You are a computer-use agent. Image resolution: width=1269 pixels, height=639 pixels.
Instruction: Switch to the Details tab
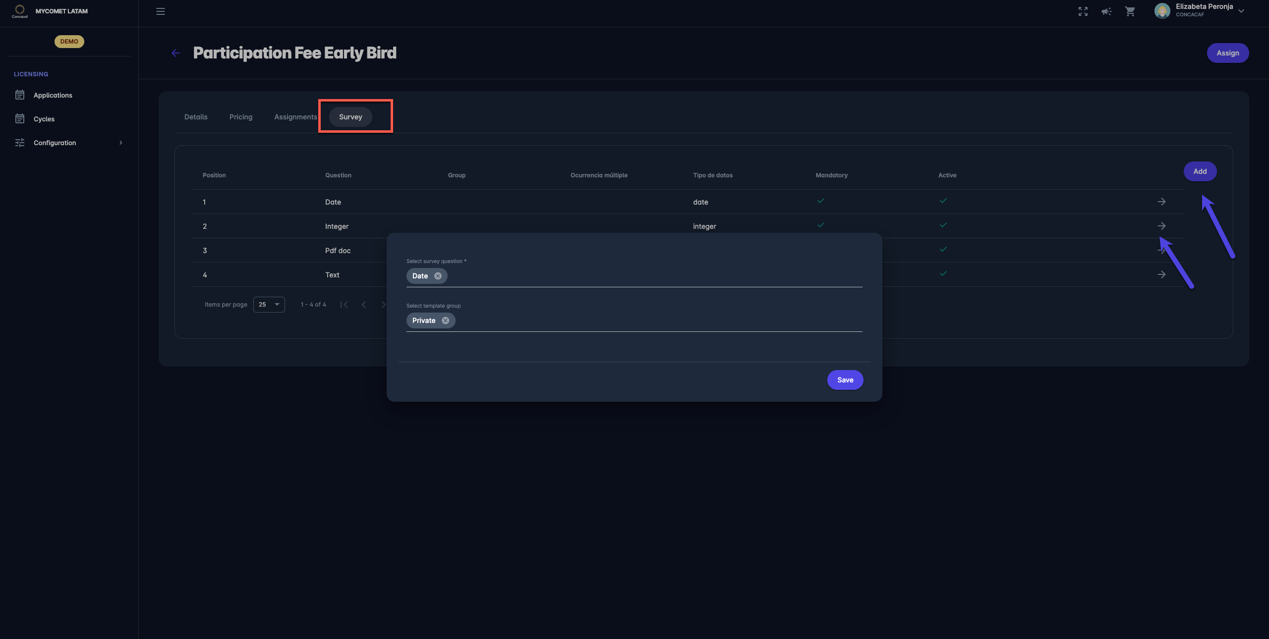tap(196, 117)
